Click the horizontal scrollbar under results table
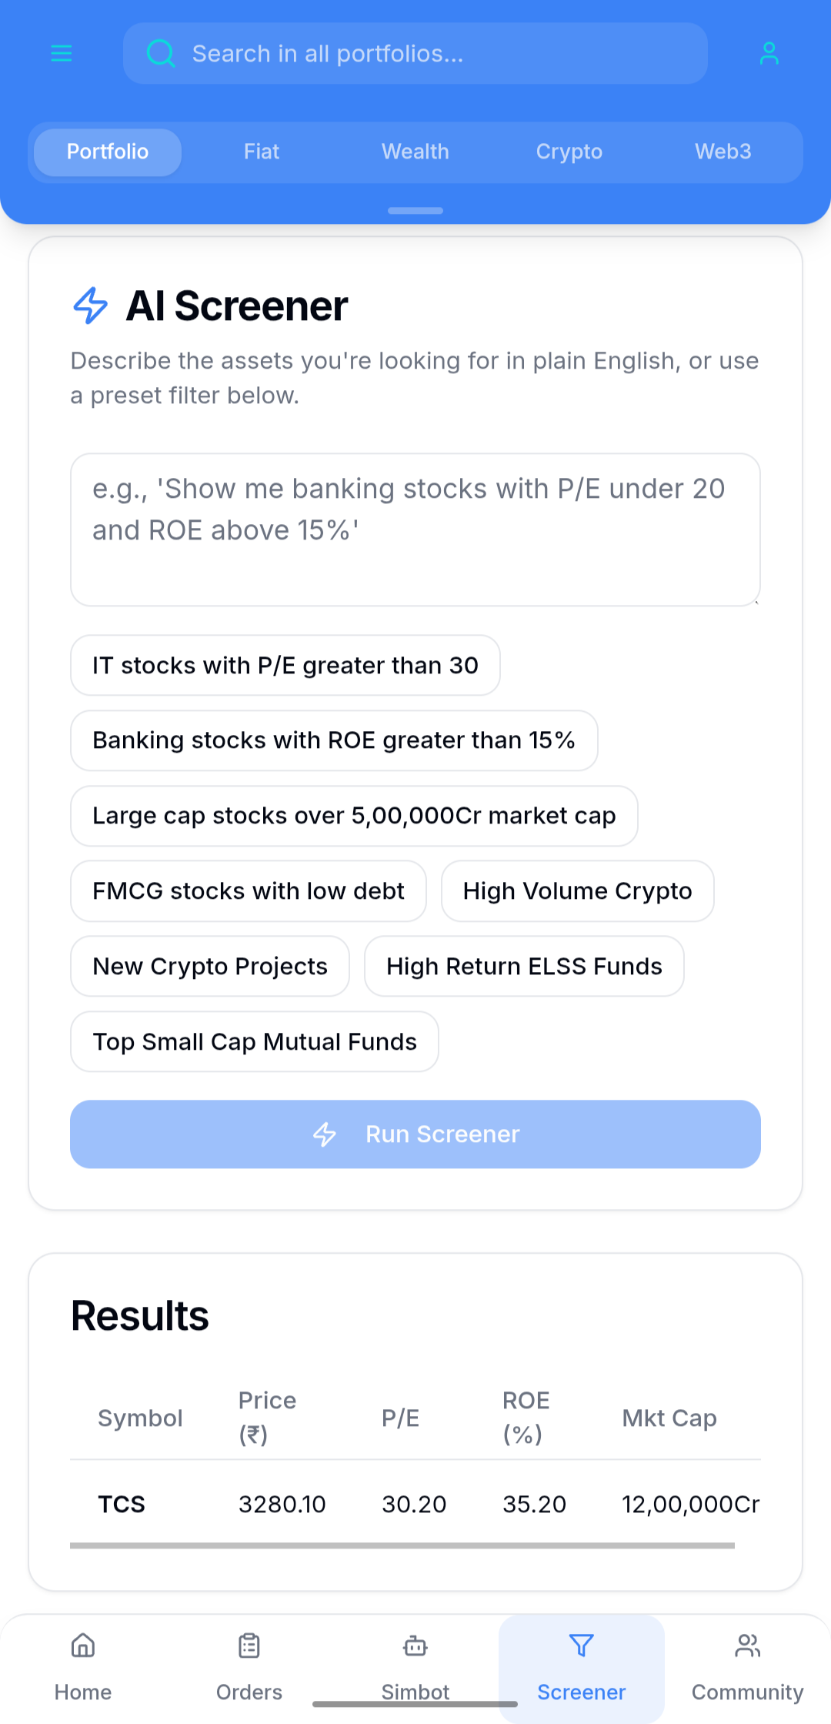This screenshot has width=831, height=1724. click(x=402, y=1545)
